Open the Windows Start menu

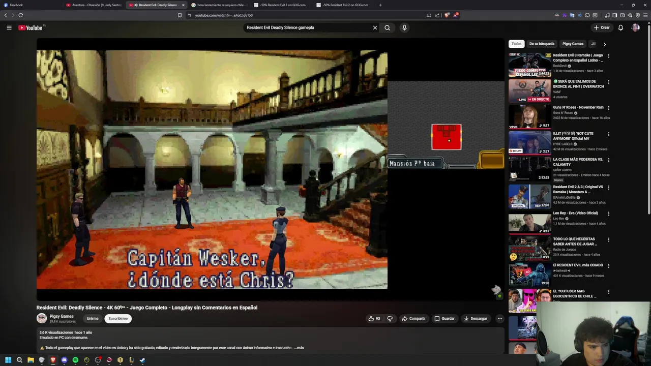pos(8,360)
